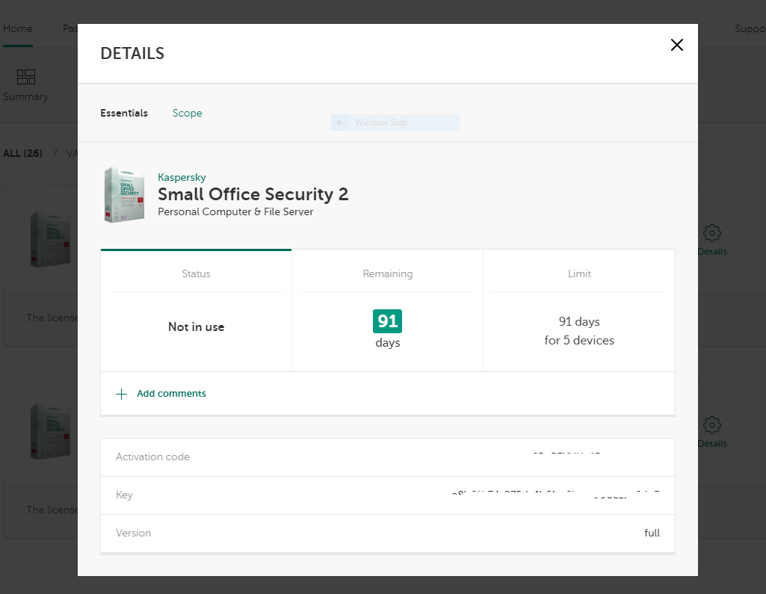The width and height of the screenshot is (766, 594).
Task: Click the Not in use status text
Action: (x=196, y=327)
